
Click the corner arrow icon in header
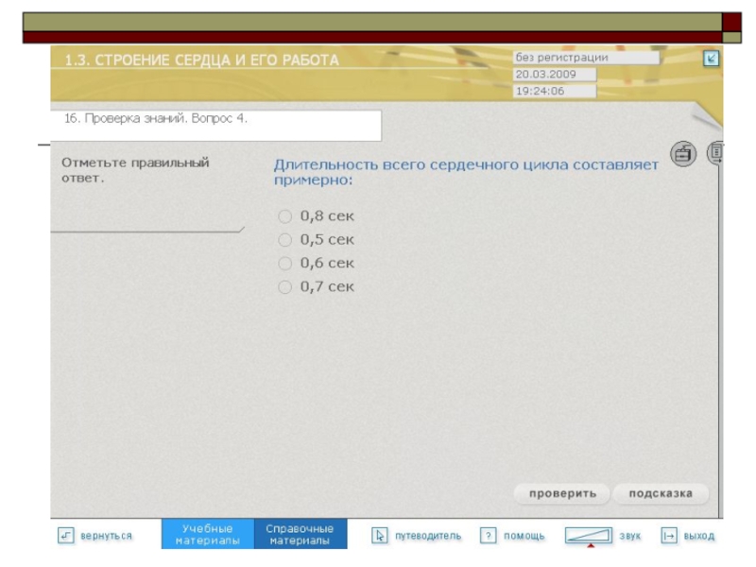coord(712,59)
